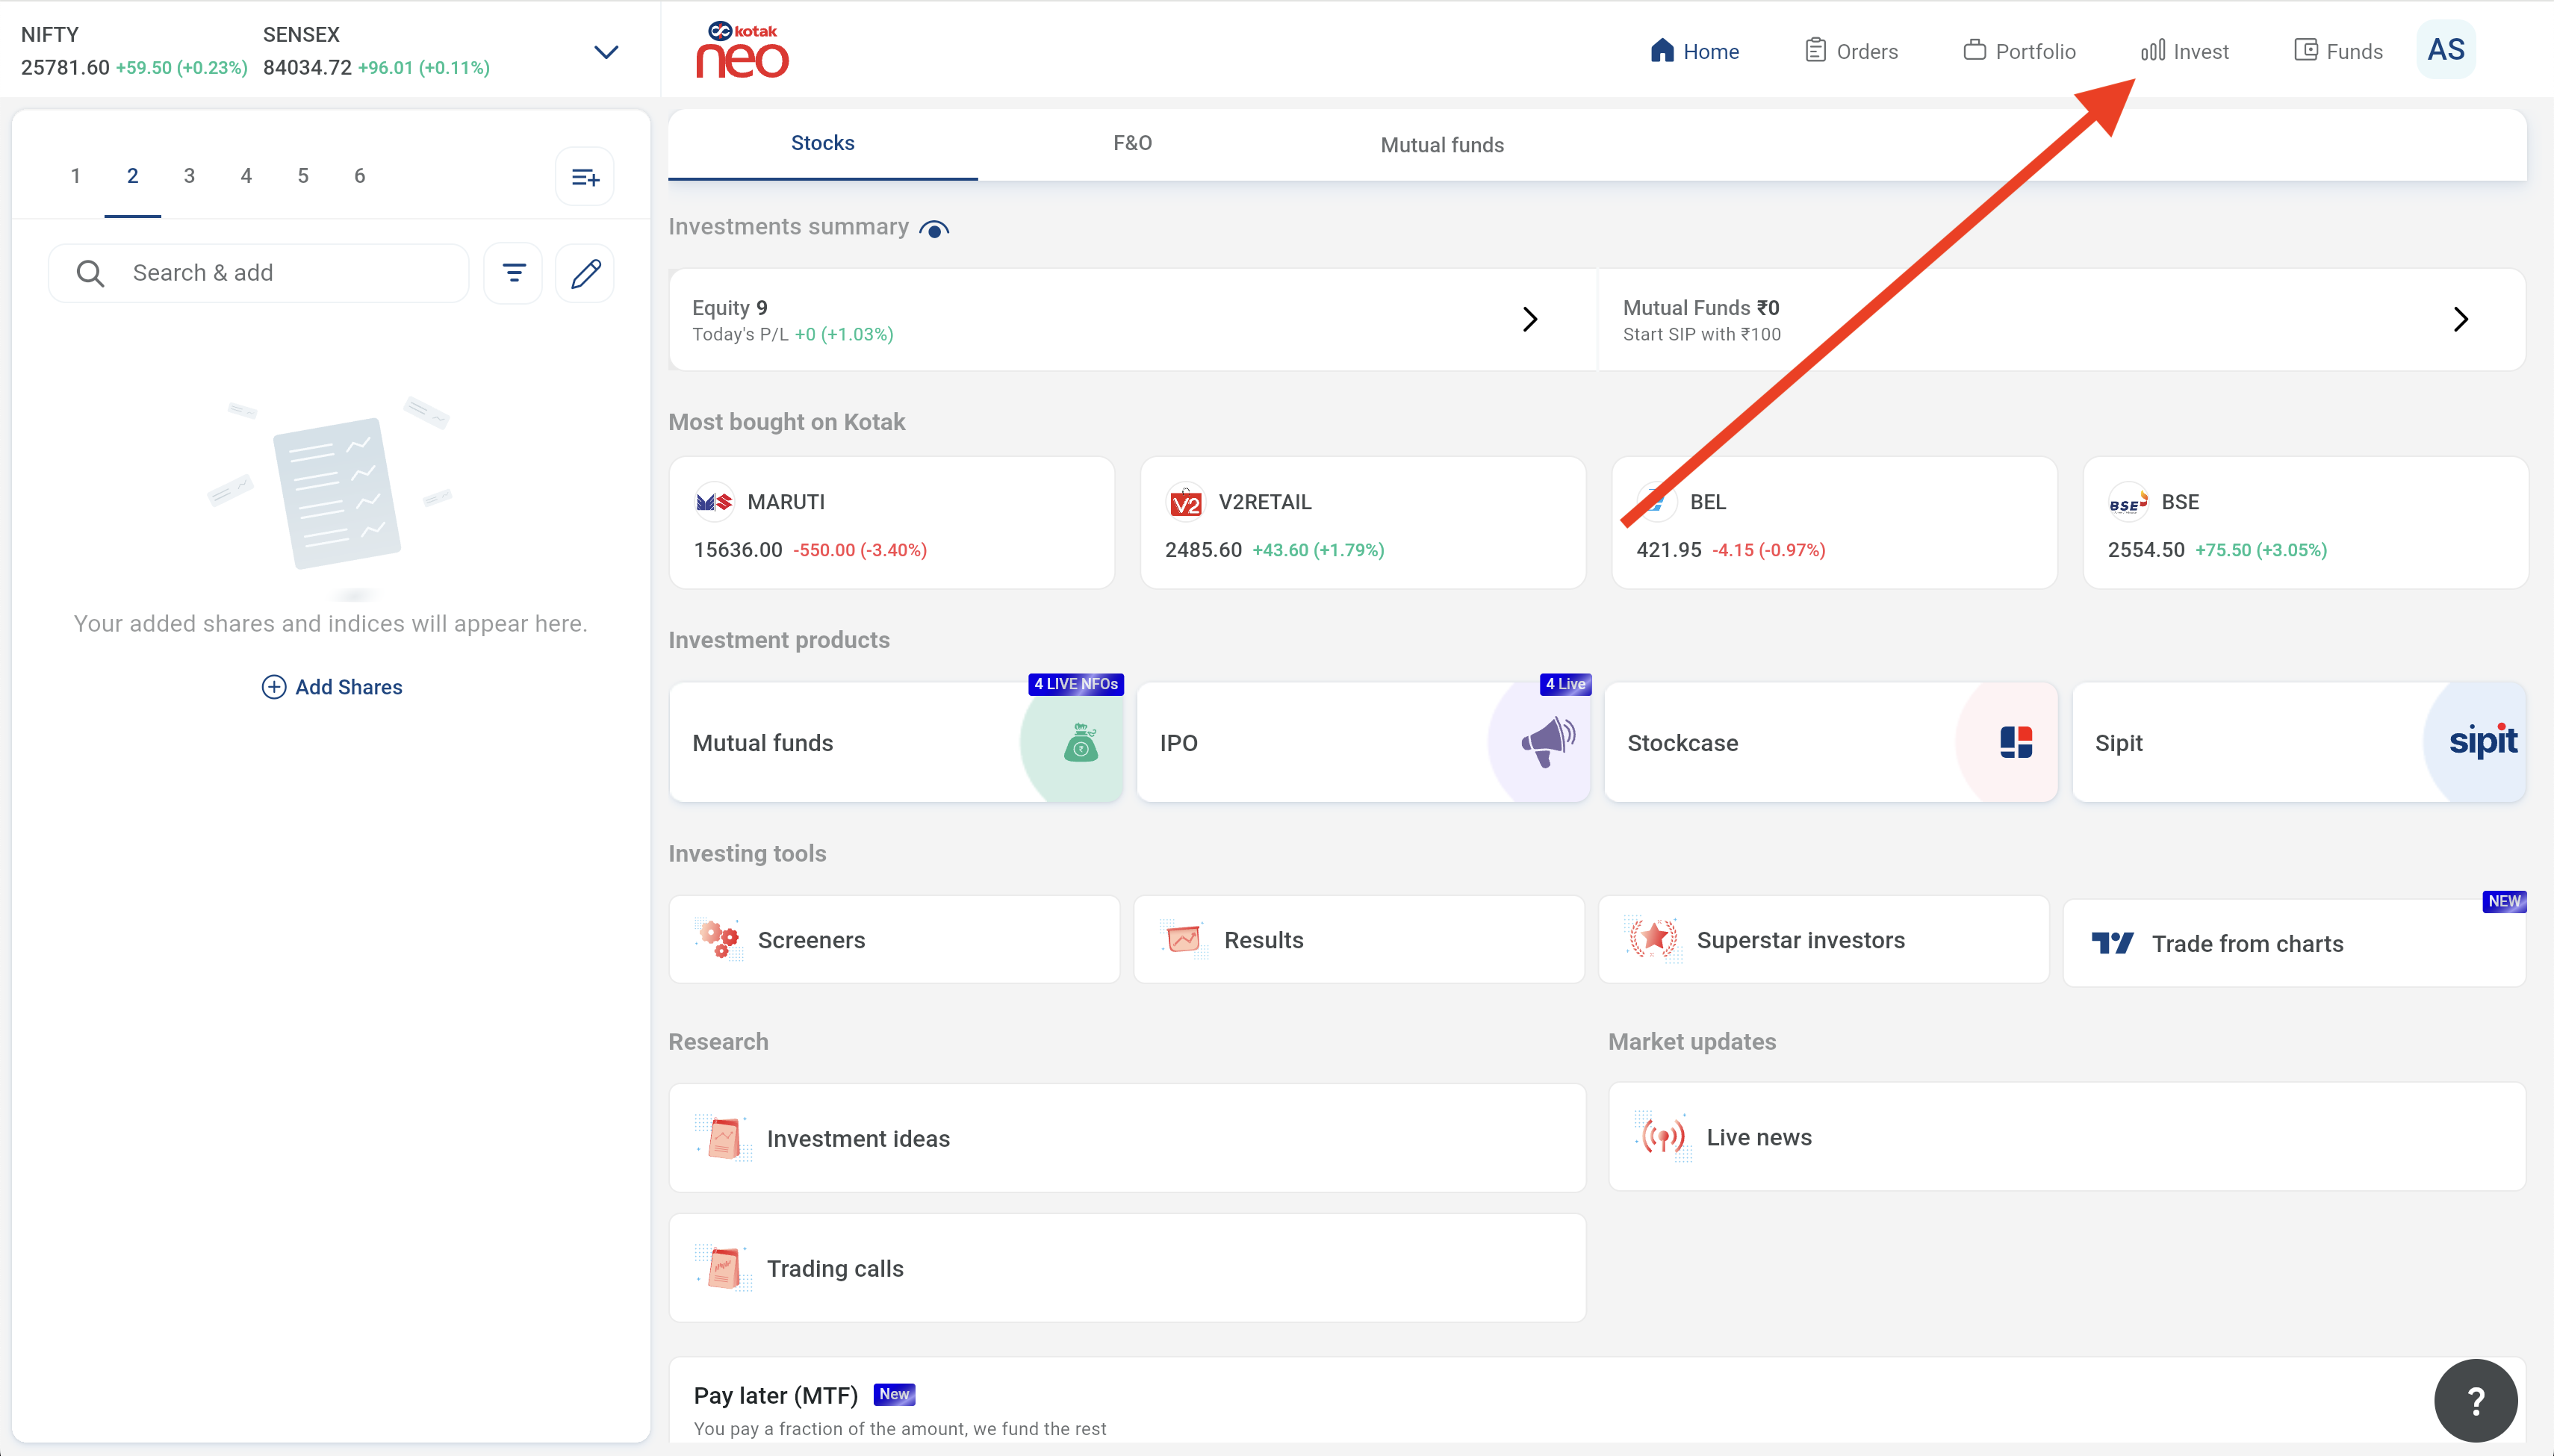2554x1456 pixels.
Task: Click the Investment ideas icon
Action: pos(724,1138)
